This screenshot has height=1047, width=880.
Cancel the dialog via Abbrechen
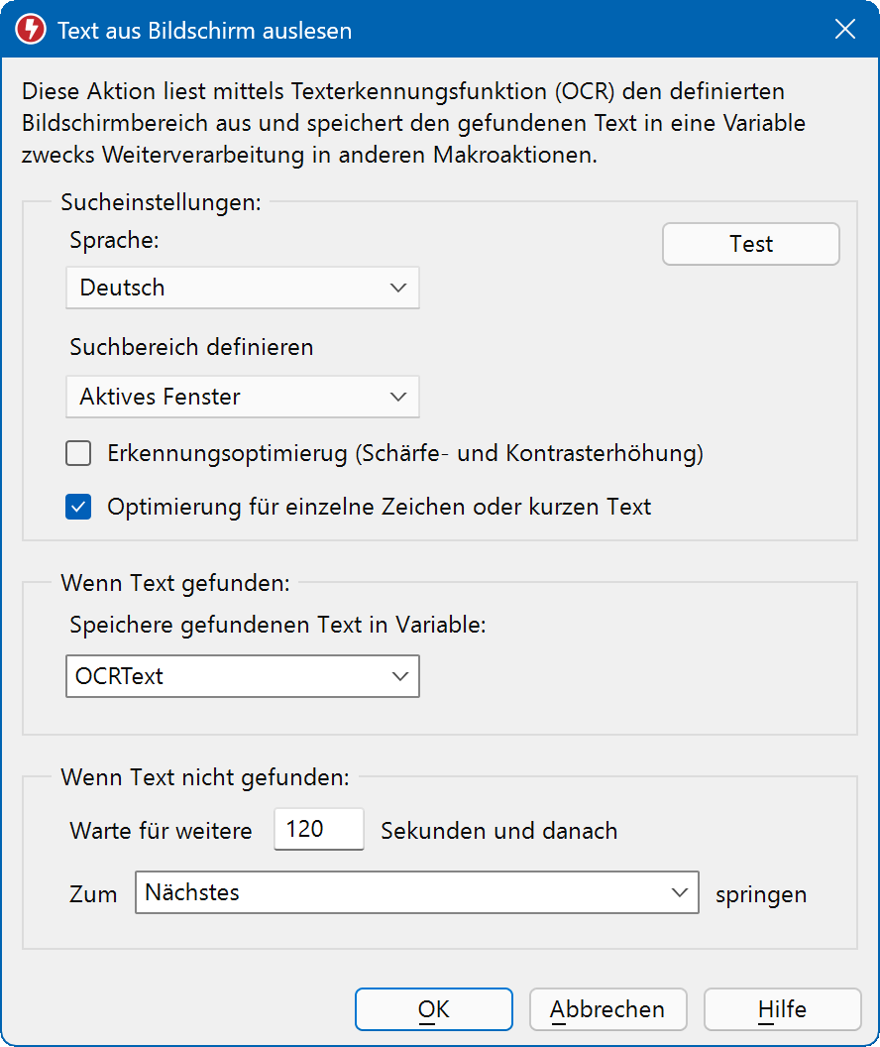(607, 1008)
